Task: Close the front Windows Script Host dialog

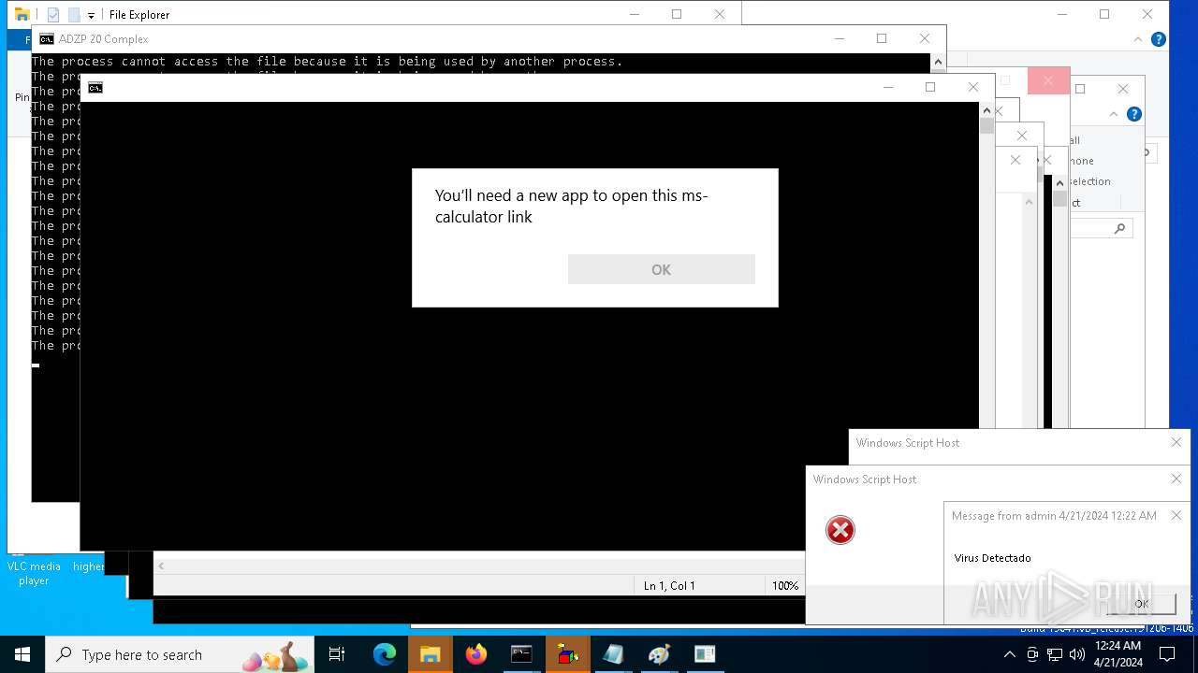Action: (1176, 479)
